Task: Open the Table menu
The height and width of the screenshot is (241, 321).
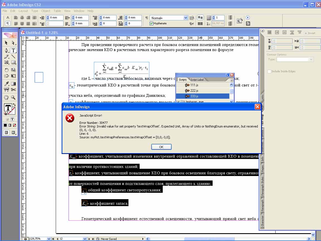Action: 57,11
